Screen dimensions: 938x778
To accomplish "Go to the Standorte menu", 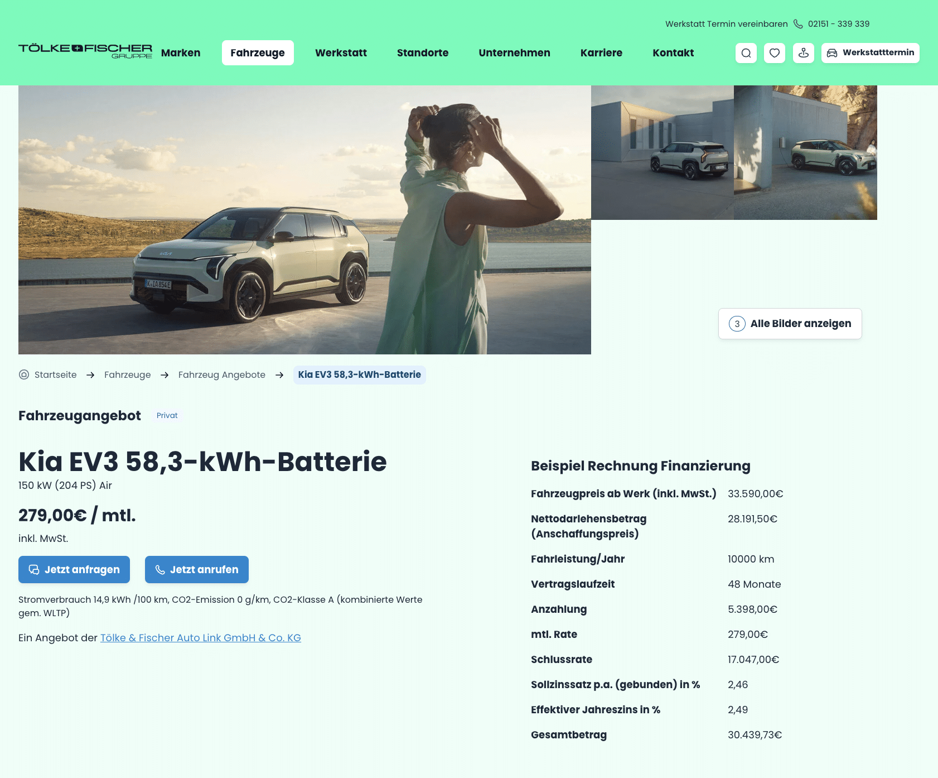I will coord(423,53).
